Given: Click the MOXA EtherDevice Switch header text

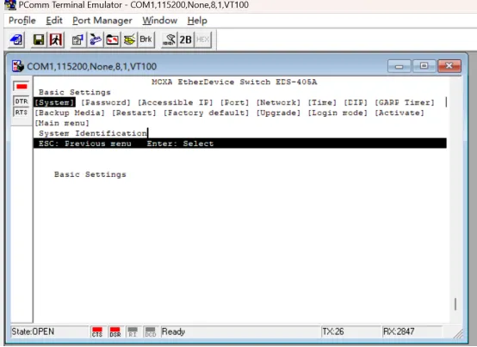Looking at the screenshot, I should pyautogui.click(x=234, y=82).
